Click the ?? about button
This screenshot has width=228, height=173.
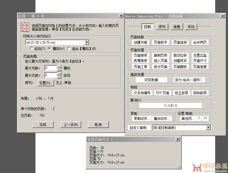(x=205, y=118)
